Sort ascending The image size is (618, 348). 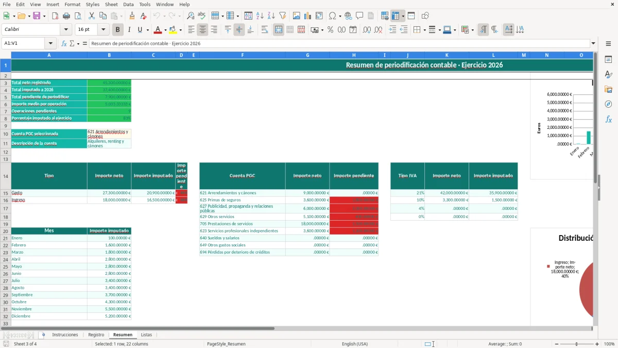coord(260,16)
